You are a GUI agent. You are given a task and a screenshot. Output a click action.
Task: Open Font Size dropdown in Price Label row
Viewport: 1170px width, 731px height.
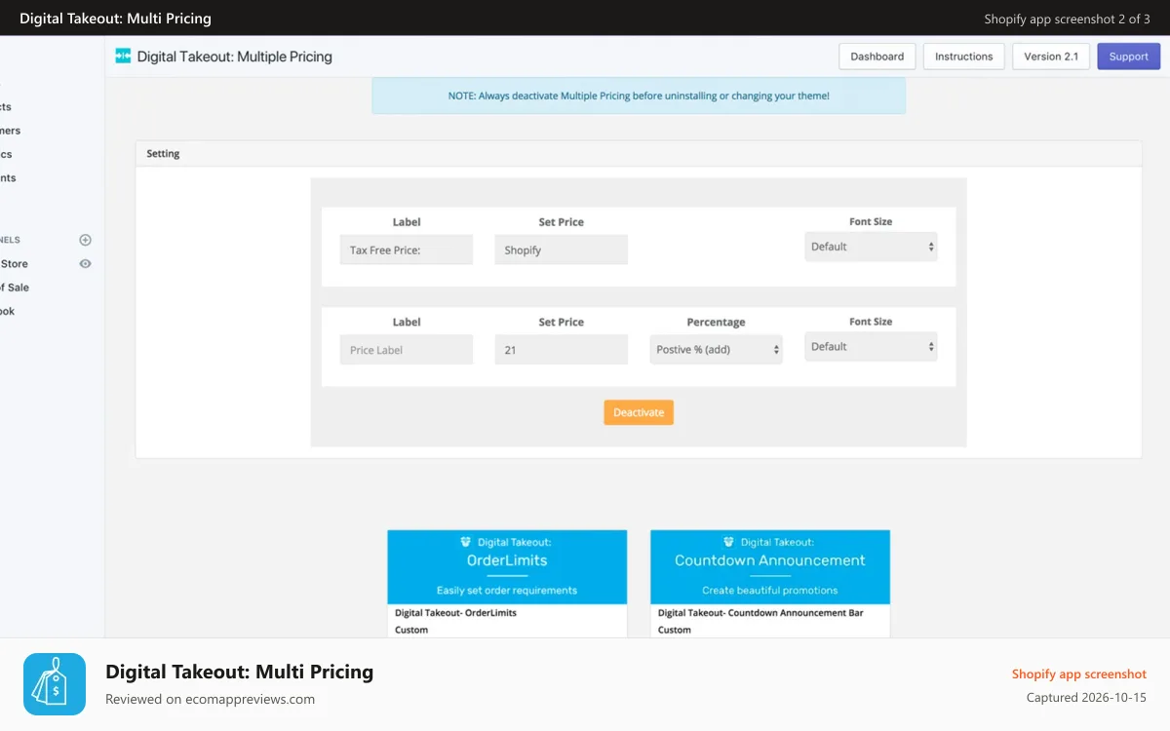point(871,347)
